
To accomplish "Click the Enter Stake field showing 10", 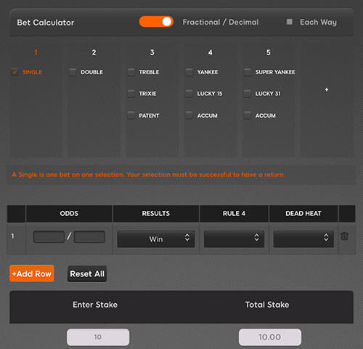I will point(98,337).
